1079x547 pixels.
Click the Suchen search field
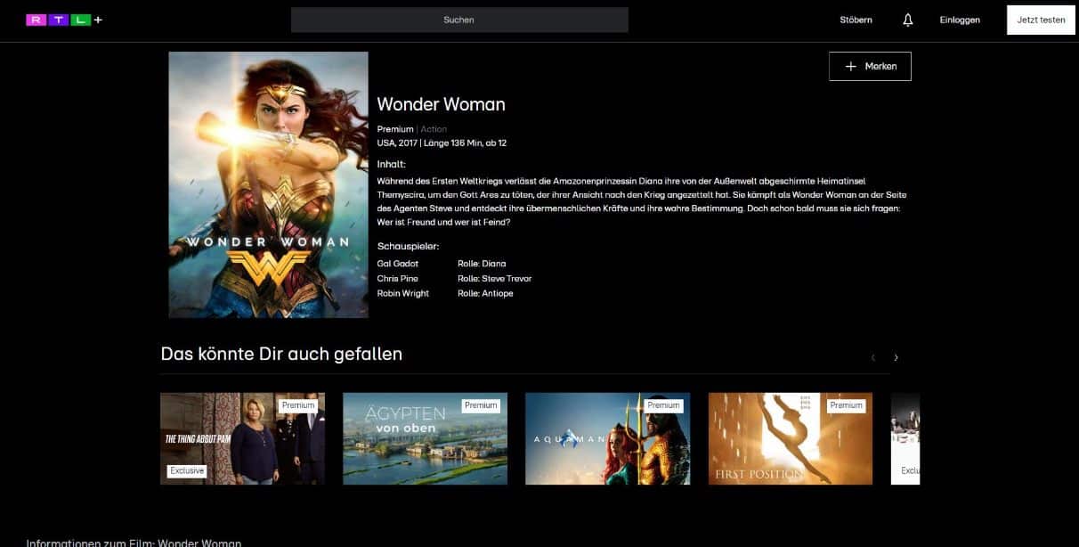(459, 20)
